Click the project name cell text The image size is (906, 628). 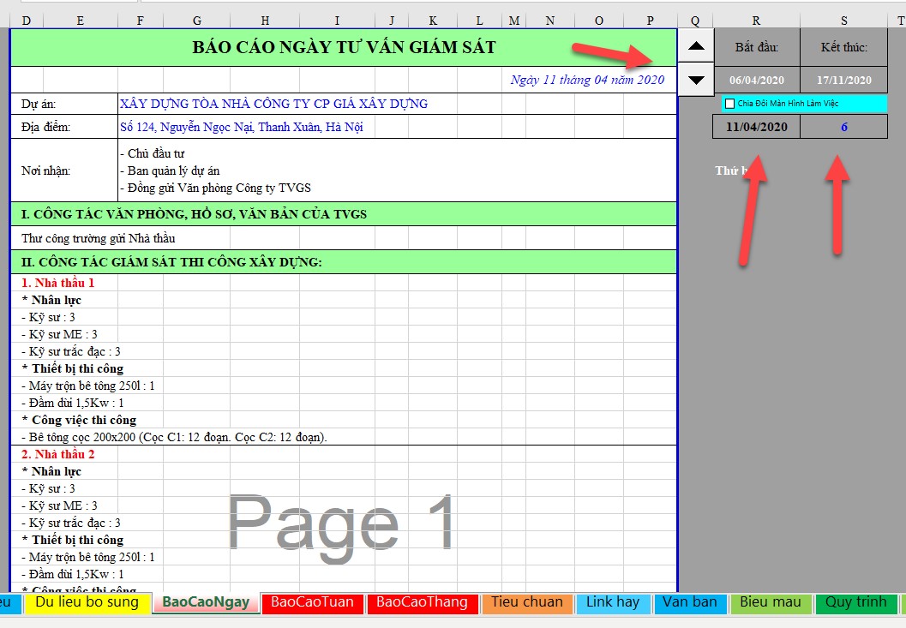point(273,104)
